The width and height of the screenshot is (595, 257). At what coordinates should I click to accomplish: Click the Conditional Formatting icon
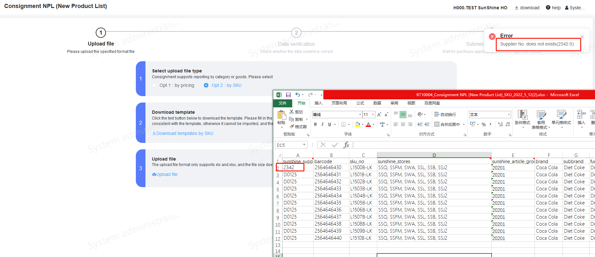[522, 117]
